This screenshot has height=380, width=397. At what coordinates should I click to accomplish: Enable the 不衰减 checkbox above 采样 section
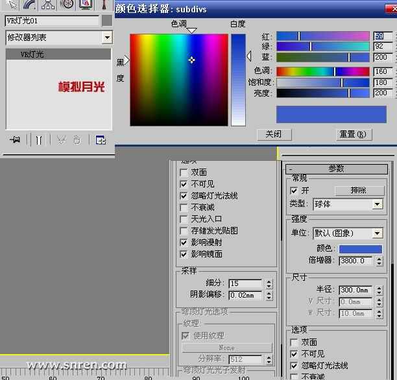pos(184,208)
